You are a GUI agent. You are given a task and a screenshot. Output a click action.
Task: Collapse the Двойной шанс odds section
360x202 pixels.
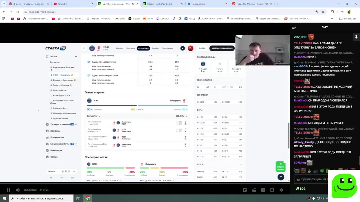click(x=241, y=80)
